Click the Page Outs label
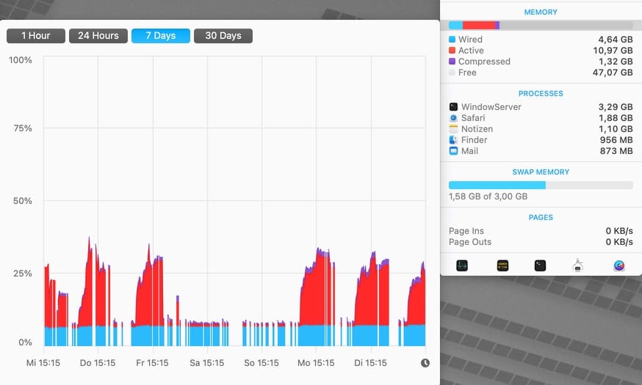 click(470, 242)
